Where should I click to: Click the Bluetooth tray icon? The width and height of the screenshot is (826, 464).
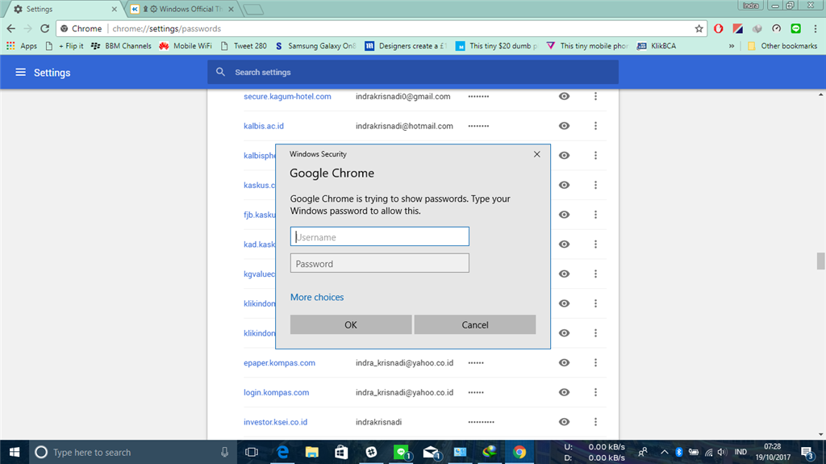point(678,452)
